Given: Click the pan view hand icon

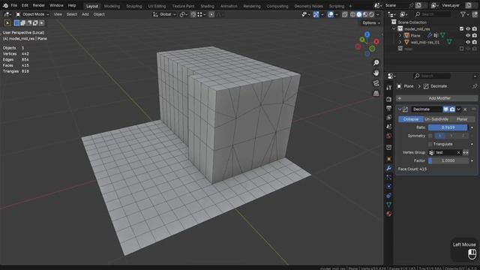Looking at the screenshot, I should (x=376, y=73).
